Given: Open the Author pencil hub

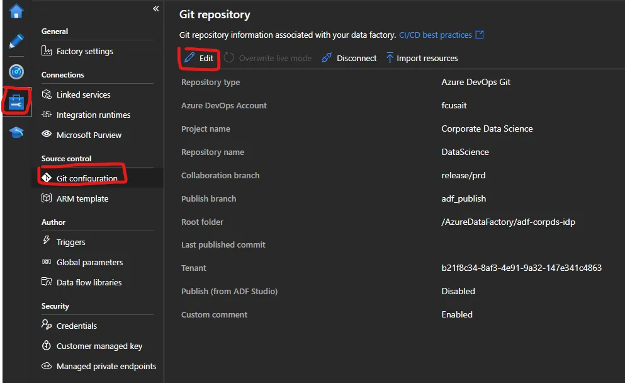Looking at the screenshot, I should (x=16, y=42).
